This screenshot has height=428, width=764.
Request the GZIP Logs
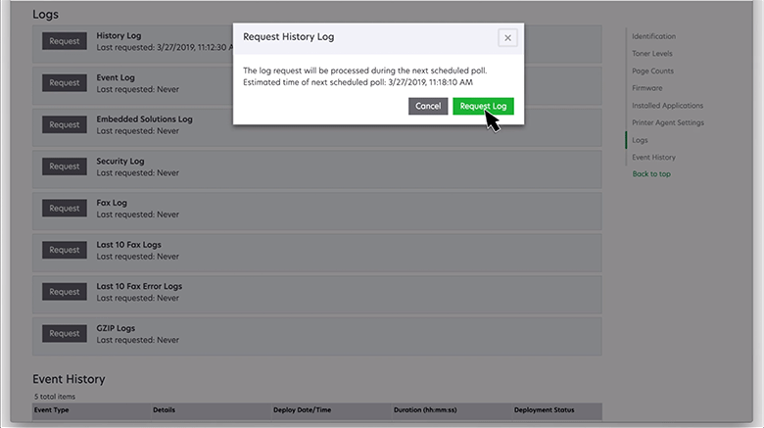[x=65, y=333]
